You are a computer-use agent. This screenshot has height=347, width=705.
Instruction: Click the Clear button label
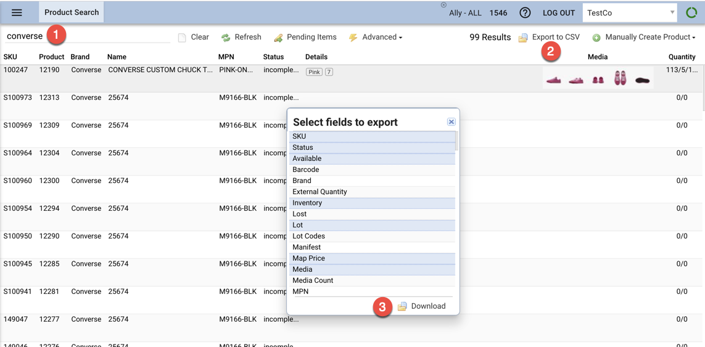[200, 38]
